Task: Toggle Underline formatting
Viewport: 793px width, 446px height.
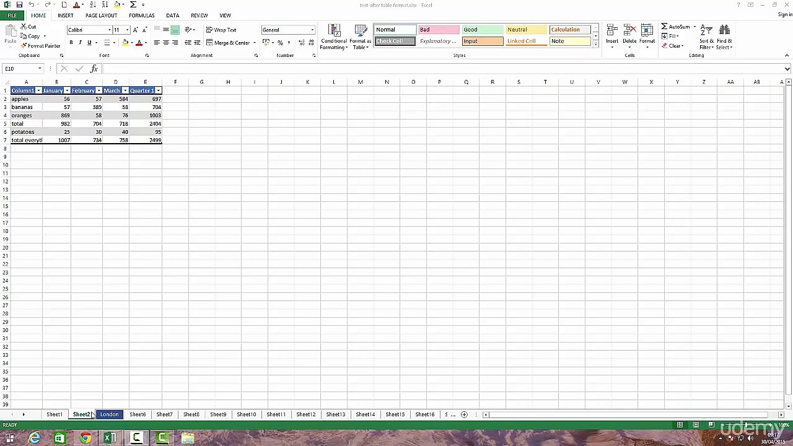Action: pyautogui.click(x=89, y=43)
